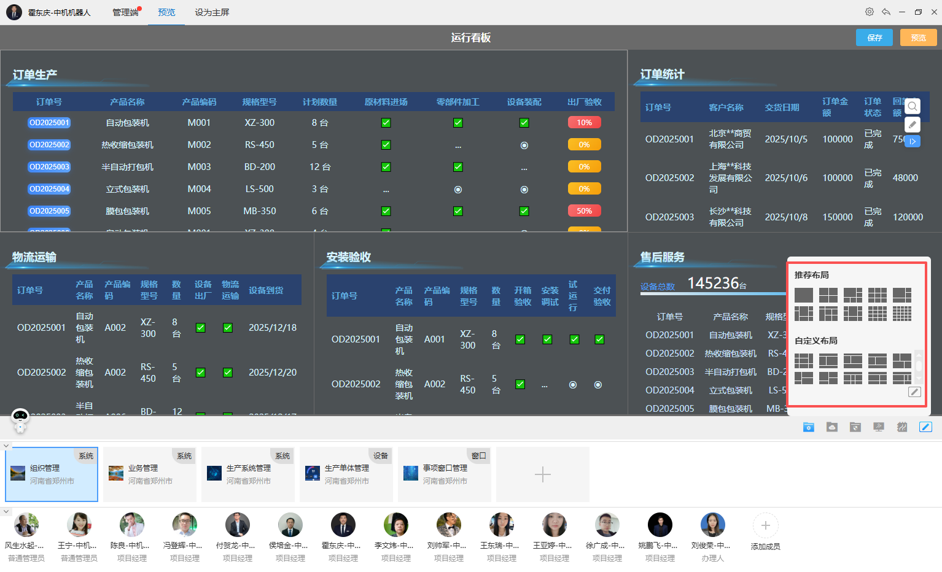Viewport: 942px width, 572px height.
Task: Click the back arrow in title bar
Action: 886,12
